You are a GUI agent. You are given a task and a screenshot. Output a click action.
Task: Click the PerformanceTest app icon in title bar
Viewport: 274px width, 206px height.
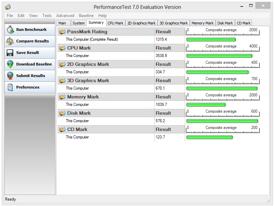[x=8, y=7]
